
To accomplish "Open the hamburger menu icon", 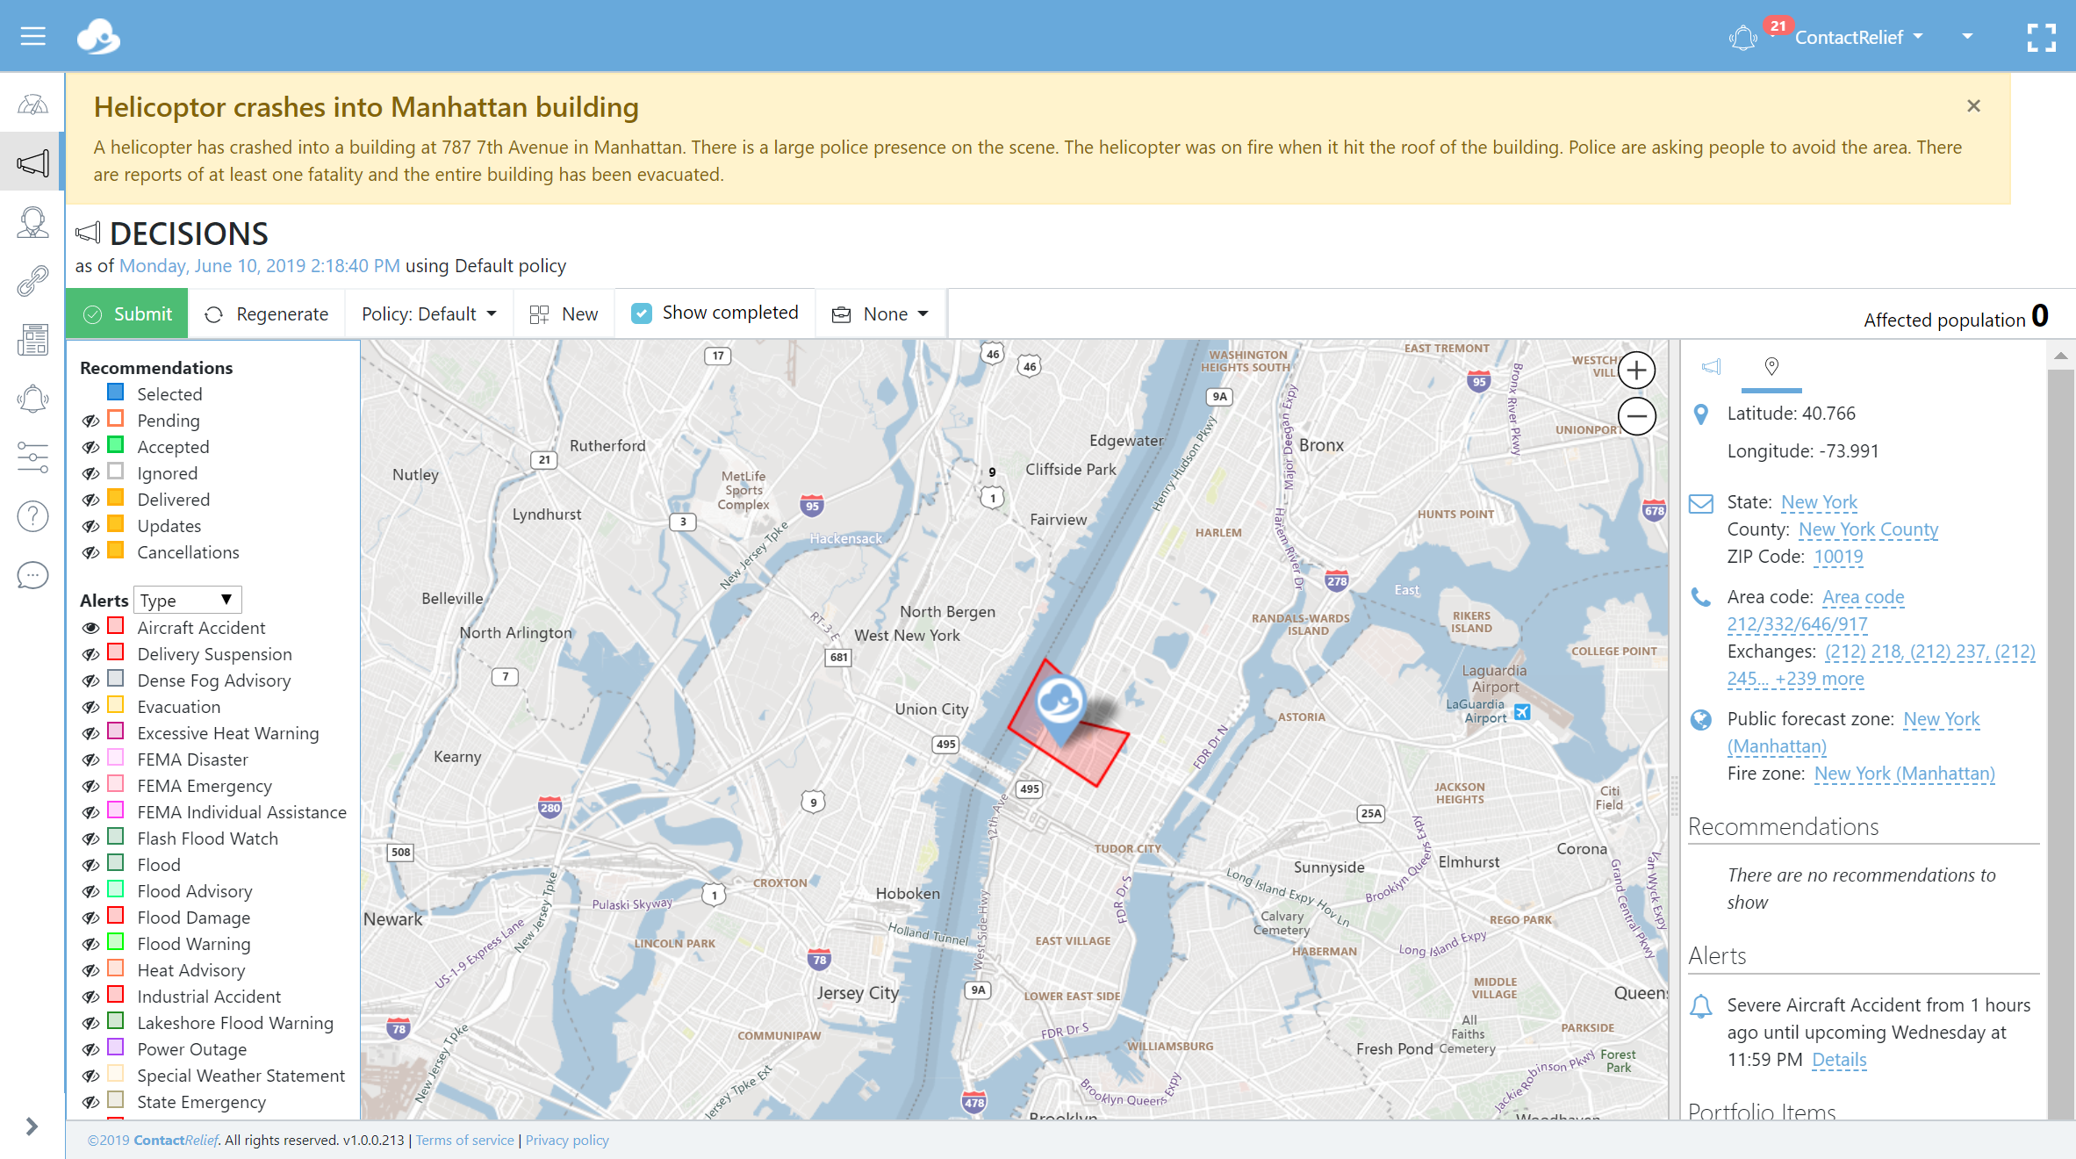I will click(x=33, y=36).
